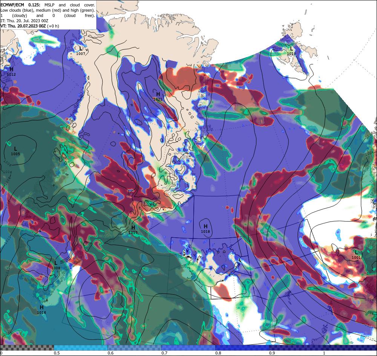The height and width of the screenshot is (356, 377).
Task: Click the ECMWF/ECM 0.125 title text
Action: click(20, 5)
